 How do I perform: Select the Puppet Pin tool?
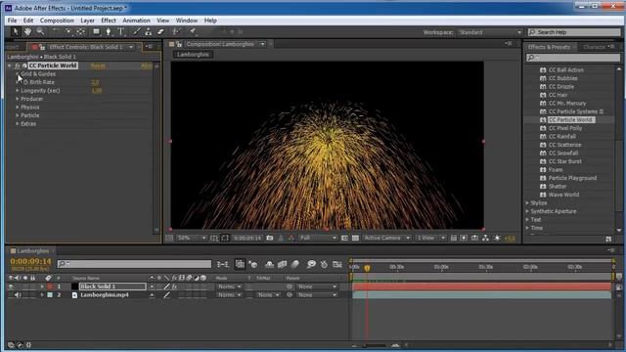(193, 31)
